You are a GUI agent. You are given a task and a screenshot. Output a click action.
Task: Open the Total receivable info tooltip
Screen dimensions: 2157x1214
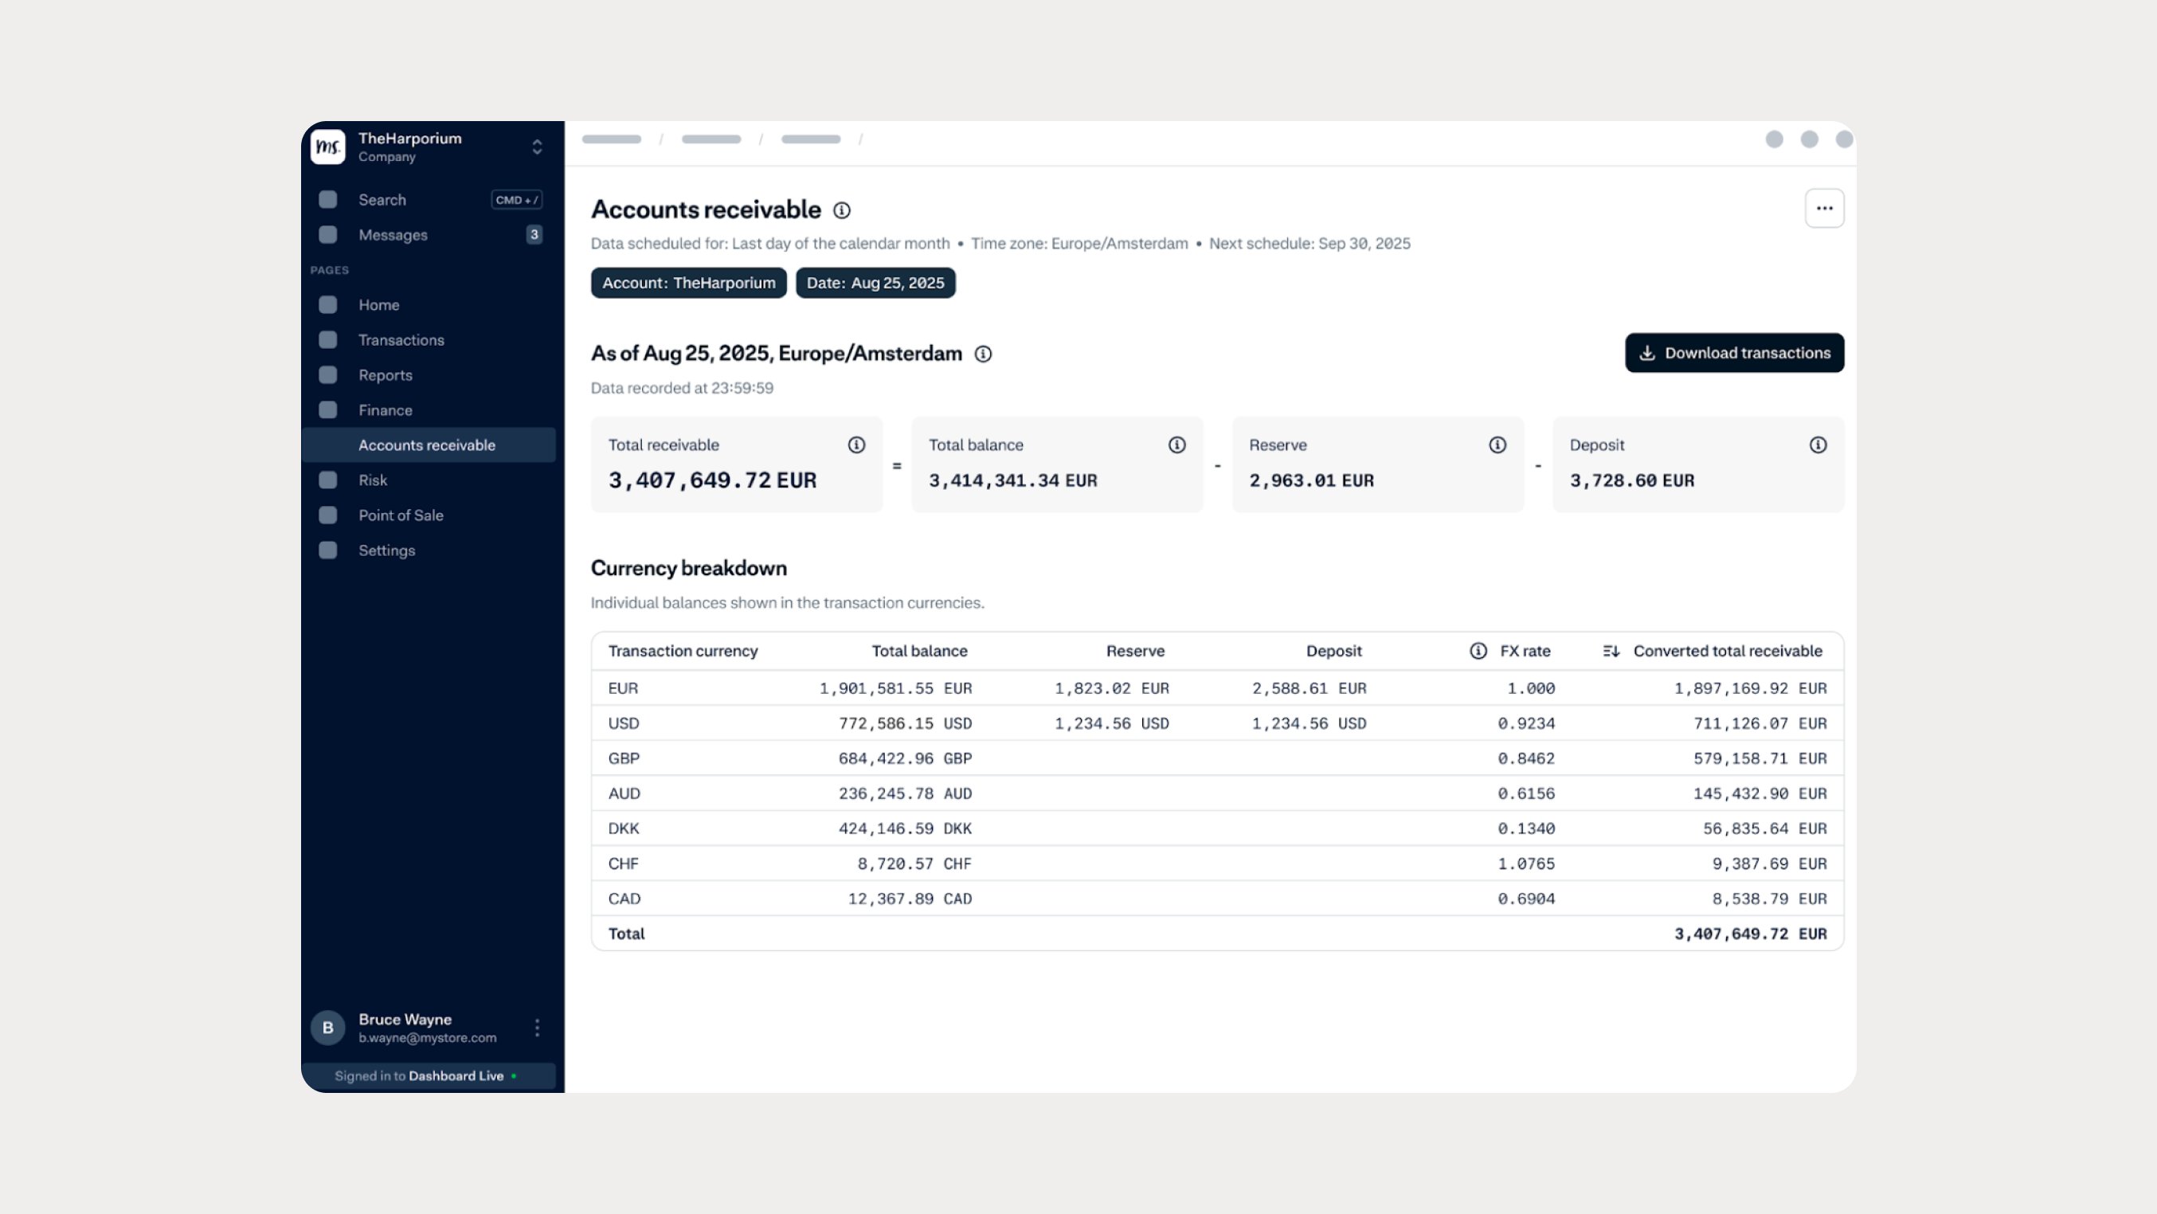[856, 444]
